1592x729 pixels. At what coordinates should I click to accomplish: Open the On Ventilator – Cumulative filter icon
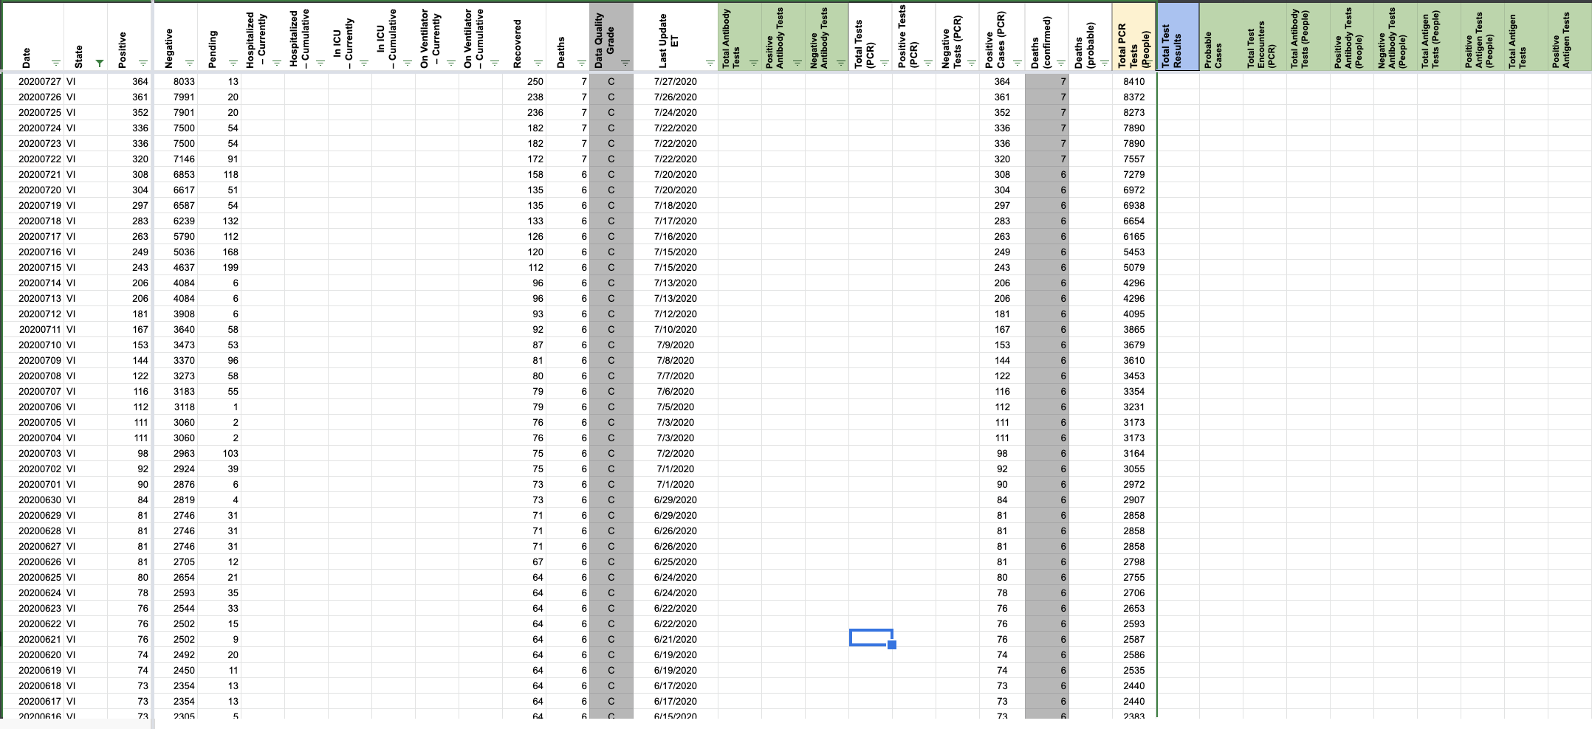495,63
